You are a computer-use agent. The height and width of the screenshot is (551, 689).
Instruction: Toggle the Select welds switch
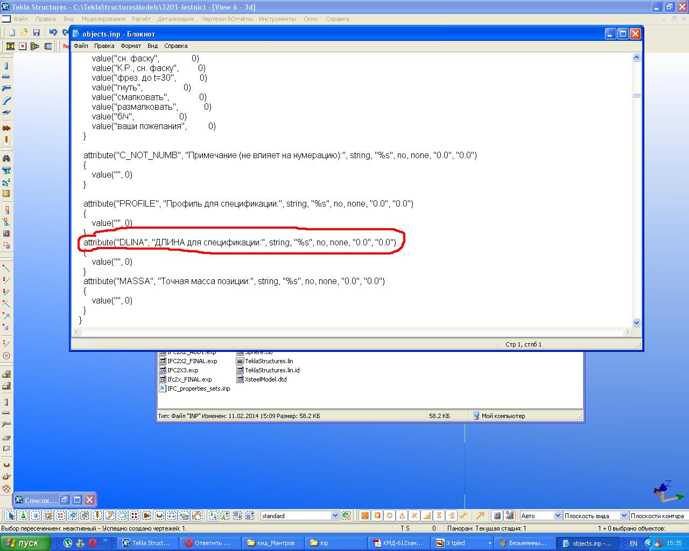tap(97, 515)
